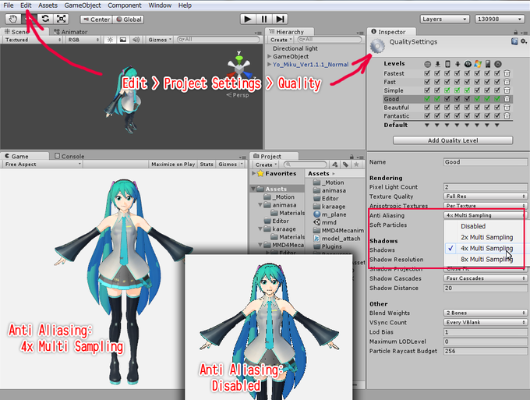
Task: Open the VSync Count Every VBlank dropdown
Action: coord(486,322)
